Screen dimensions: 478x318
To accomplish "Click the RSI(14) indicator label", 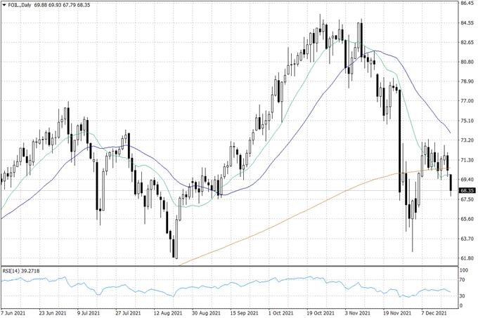I will coord(24,270).
